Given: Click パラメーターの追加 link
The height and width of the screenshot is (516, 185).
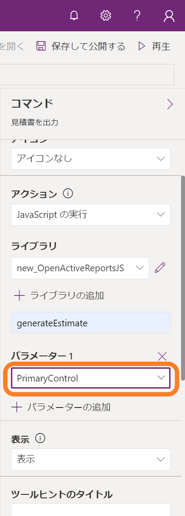Looking at the screenshot, I should coord(61,408).
